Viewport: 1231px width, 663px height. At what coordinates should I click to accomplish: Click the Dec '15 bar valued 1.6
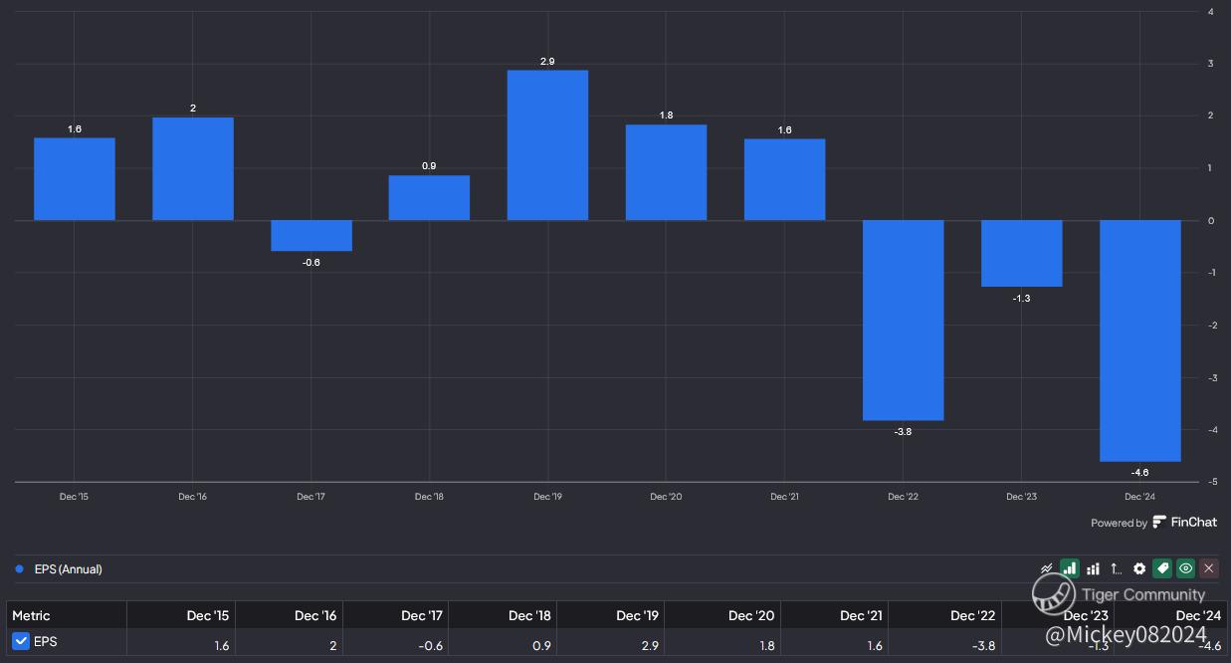[x=75, y=179]
